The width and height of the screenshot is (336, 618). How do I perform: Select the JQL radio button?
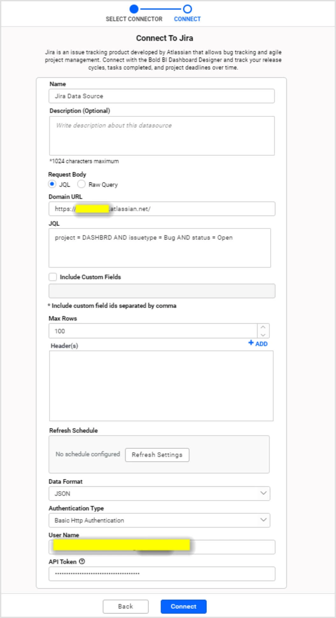pos(52,184)
